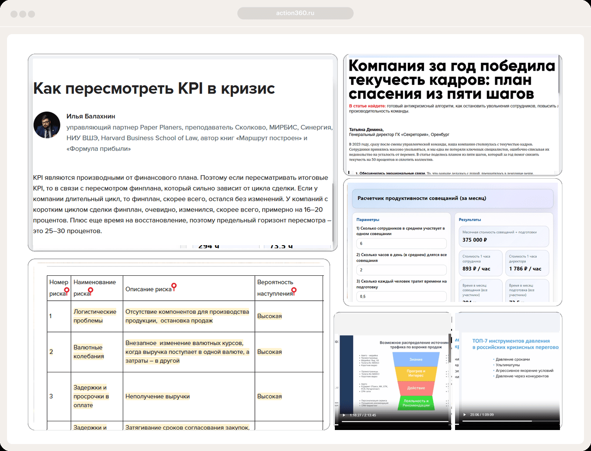Click the red pin next to Описание риска

coord(174,287)
